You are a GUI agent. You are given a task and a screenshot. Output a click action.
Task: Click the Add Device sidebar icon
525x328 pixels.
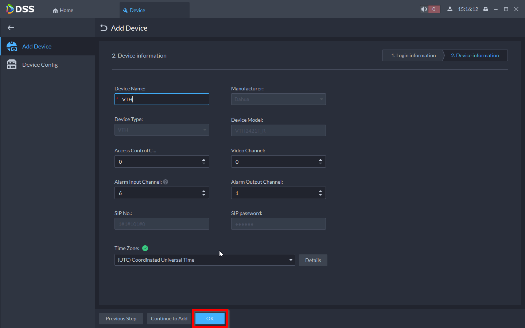12,46
